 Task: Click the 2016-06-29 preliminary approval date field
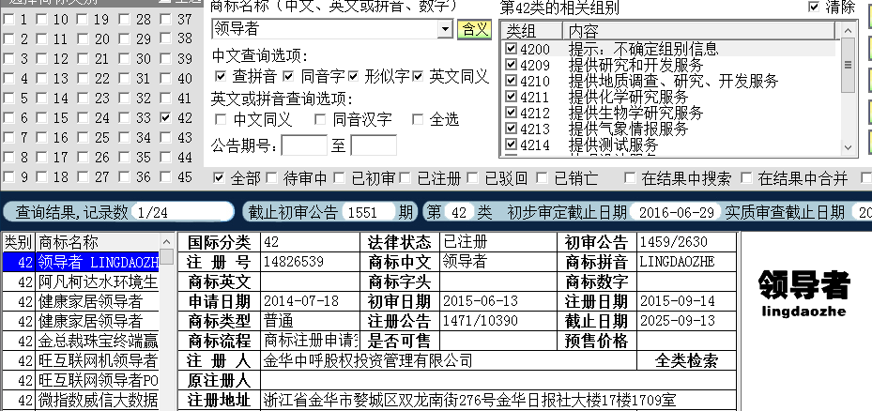676,212
